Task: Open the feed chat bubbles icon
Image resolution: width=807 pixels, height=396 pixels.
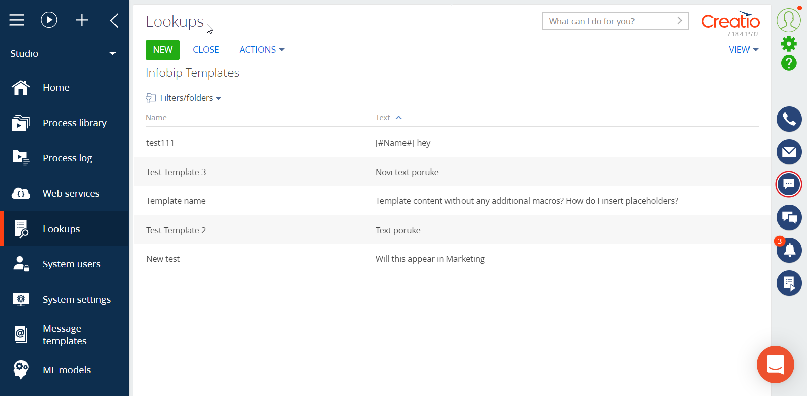Action: 789,217
